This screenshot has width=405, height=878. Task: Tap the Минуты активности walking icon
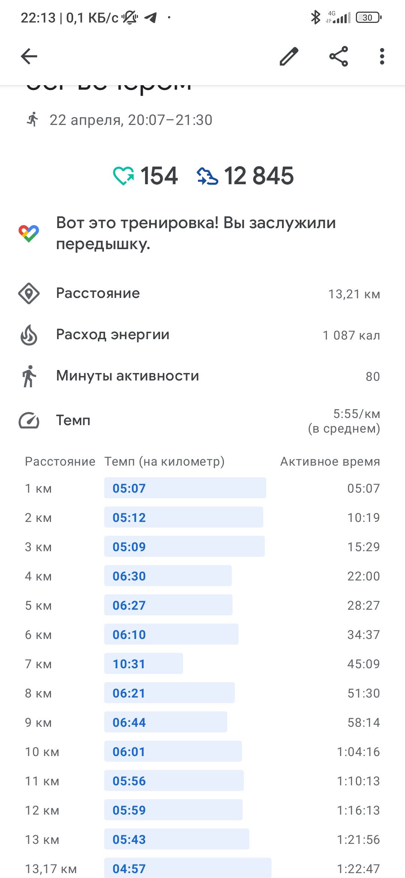pos(29,376)
